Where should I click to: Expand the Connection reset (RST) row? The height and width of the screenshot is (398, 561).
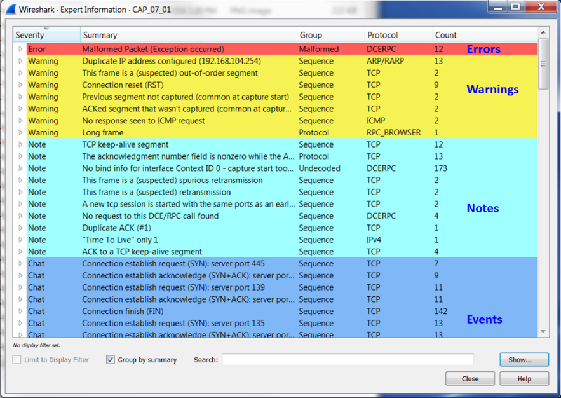(x=20, y=85)
